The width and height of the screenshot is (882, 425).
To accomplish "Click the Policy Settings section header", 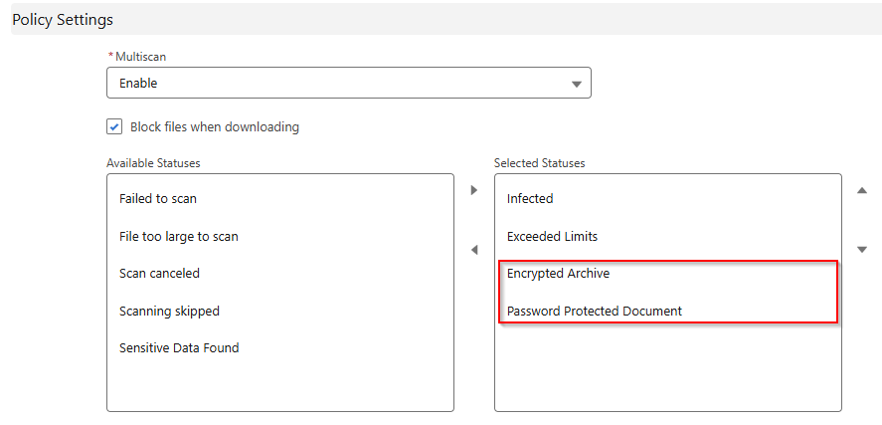I will (x=63, y=20).
